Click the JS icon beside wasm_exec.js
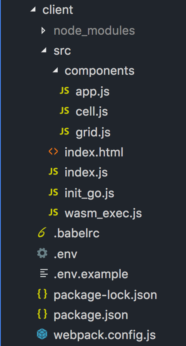Image resolution: width=186 pixels, height=346 pixels. (53, 212)
